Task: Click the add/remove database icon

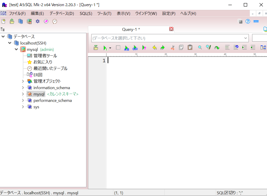Action: (21, 22)
